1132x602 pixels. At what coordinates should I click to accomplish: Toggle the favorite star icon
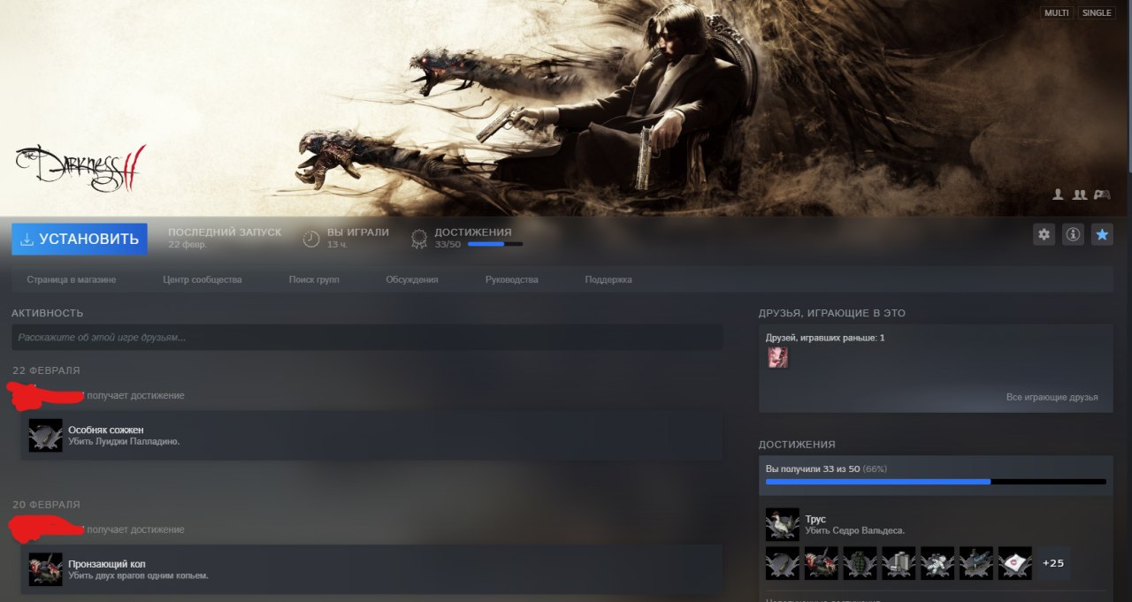coord(1102,234)
